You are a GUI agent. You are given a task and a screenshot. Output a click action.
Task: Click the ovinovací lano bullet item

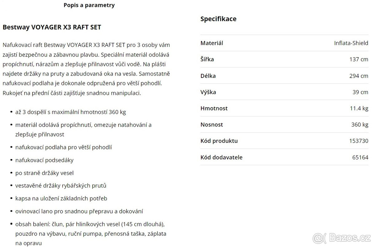click(x=79, y=211)
